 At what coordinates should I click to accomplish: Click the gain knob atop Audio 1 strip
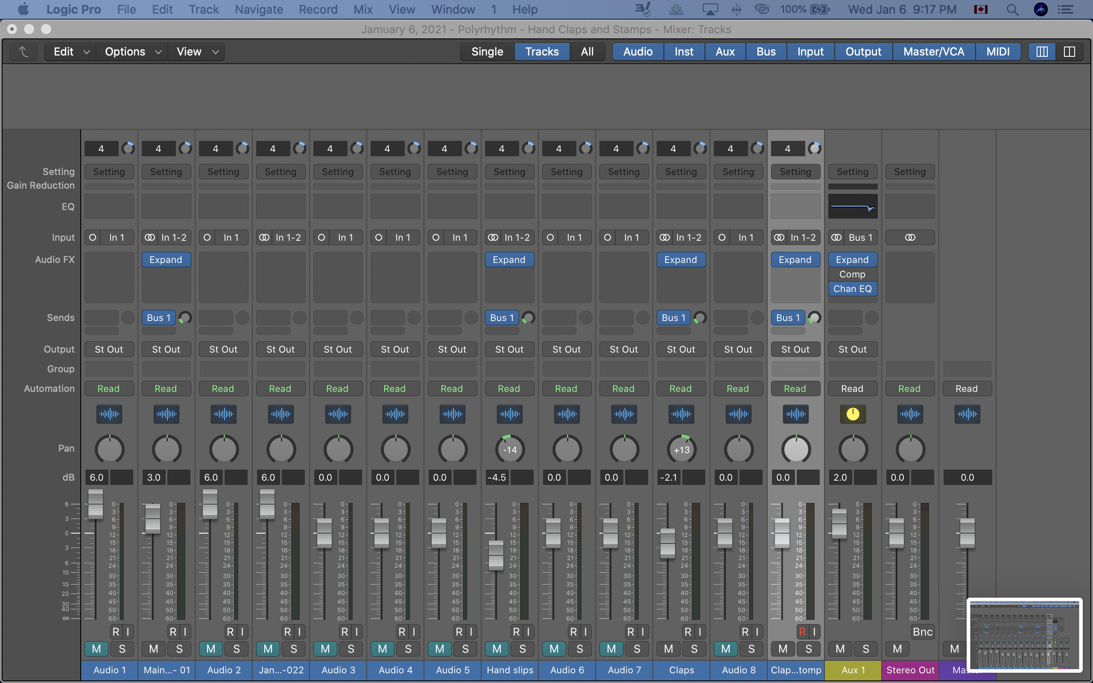point(128,148)
